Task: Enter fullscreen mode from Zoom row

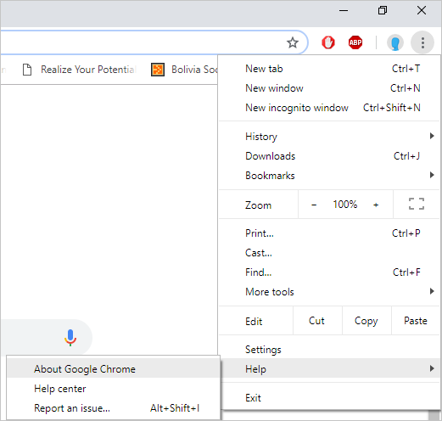Action: 417,204
